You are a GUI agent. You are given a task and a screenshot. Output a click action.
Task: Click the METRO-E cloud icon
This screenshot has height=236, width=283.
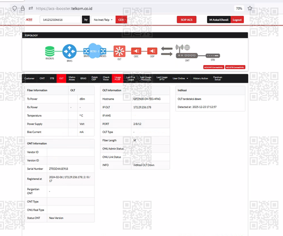95,51
